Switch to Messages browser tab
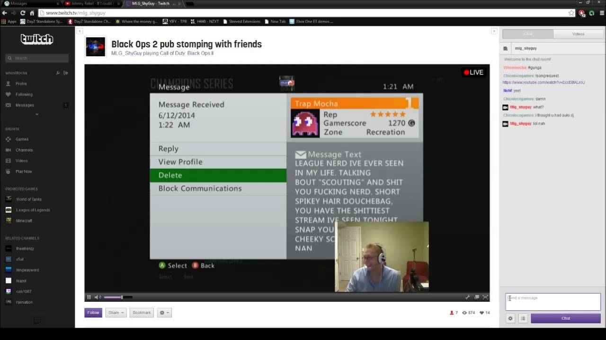The width and height of the screenshot is (606, 340). (x=31, y=3)
